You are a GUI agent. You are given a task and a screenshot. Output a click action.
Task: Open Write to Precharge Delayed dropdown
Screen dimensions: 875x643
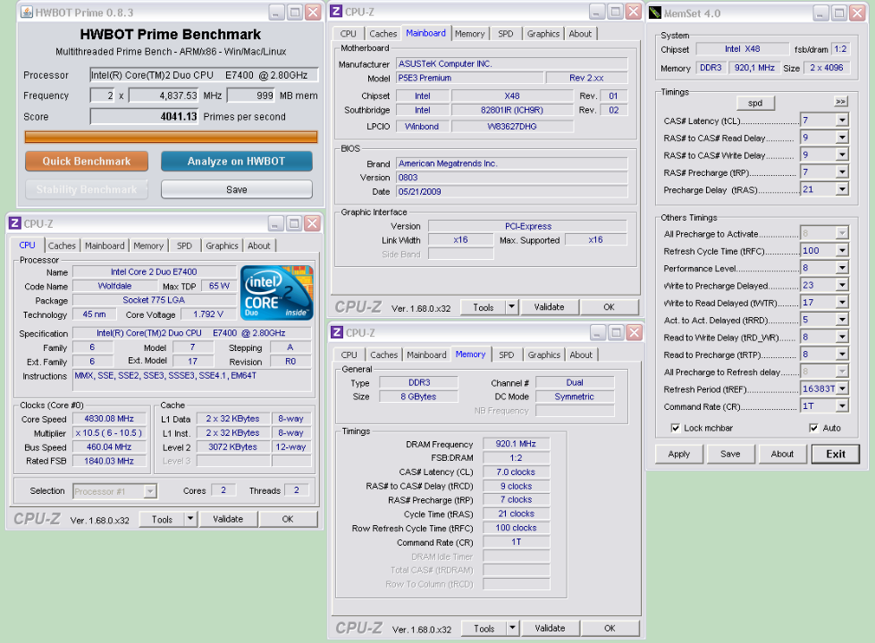coord(842,285)
